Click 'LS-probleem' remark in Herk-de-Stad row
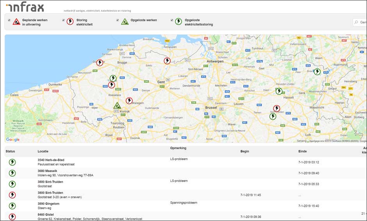 click(179, 159)
